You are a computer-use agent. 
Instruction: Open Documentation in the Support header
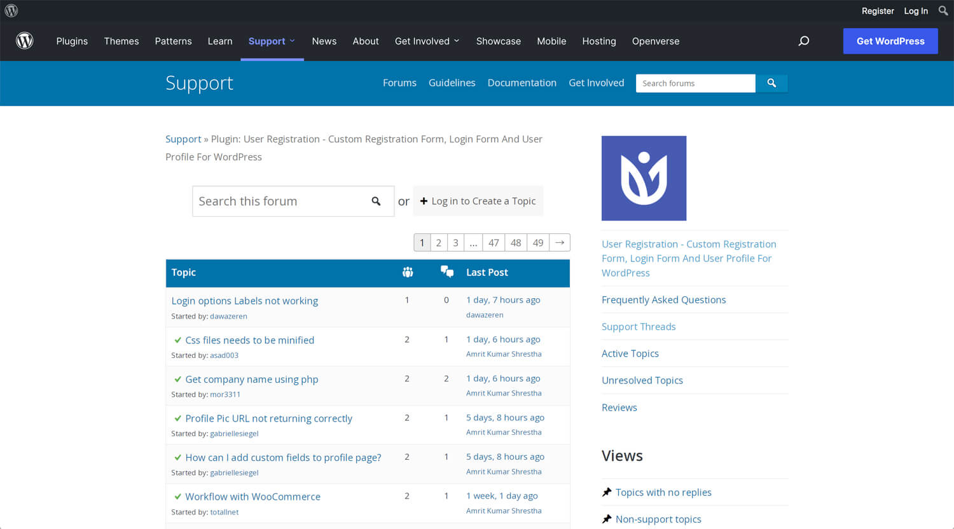pyautogui.click(x=522, y=83)
